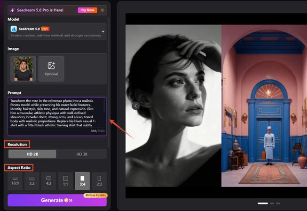
Task: Click the HOT badge beside Seedream 5.0
Action: tap(45, 29)
